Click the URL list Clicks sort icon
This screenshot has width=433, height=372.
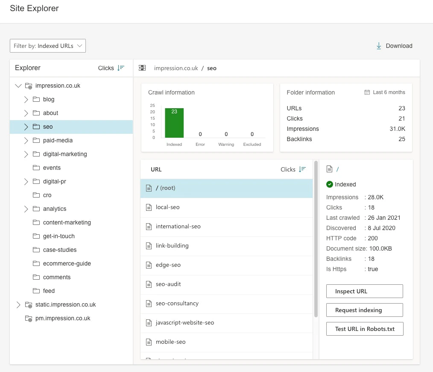302,169
